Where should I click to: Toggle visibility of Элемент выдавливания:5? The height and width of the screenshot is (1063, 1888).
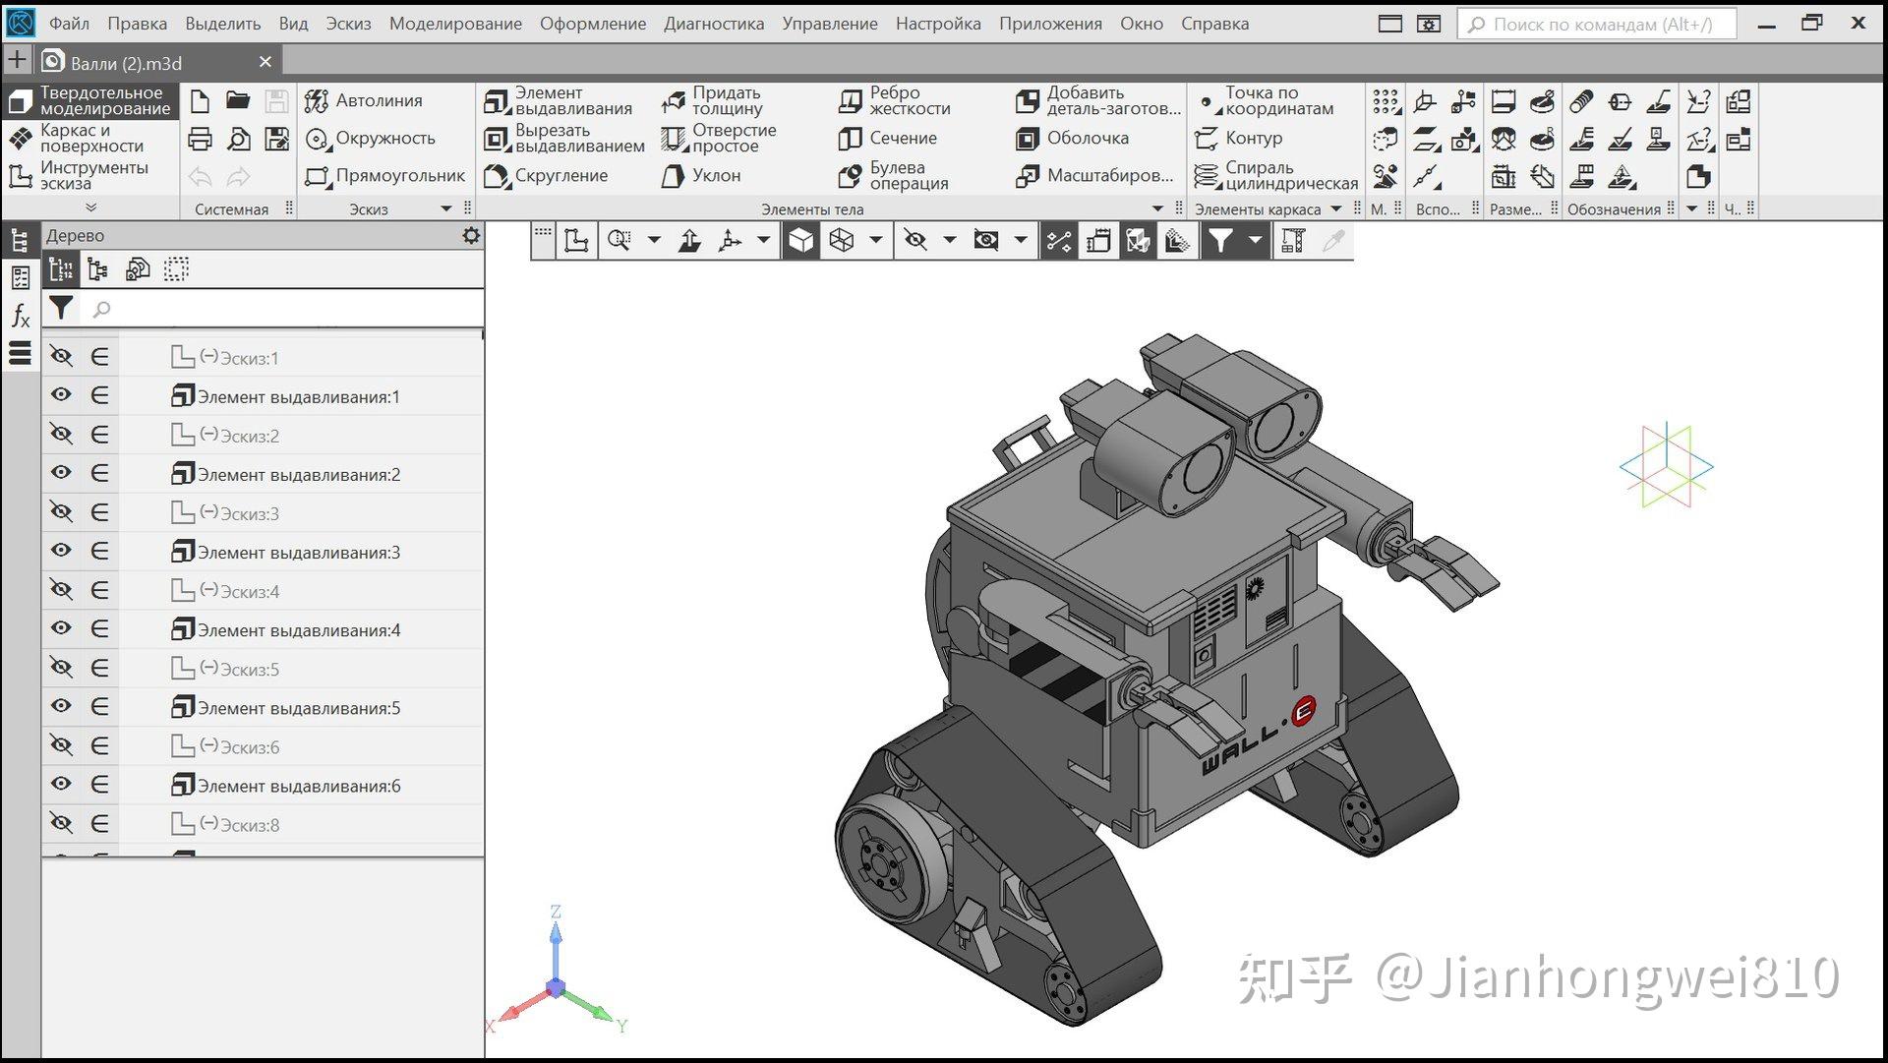tap(61, 706)
